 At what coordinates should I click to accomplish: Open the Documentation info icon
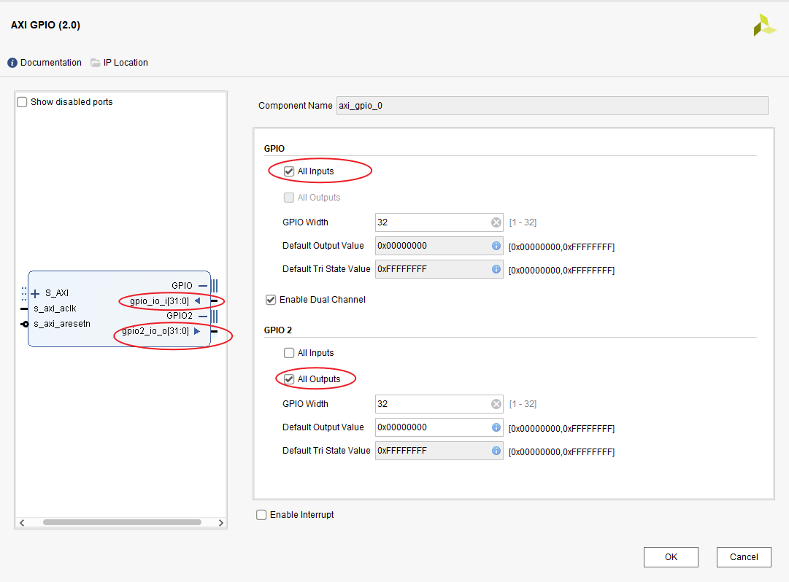point(12,63)
